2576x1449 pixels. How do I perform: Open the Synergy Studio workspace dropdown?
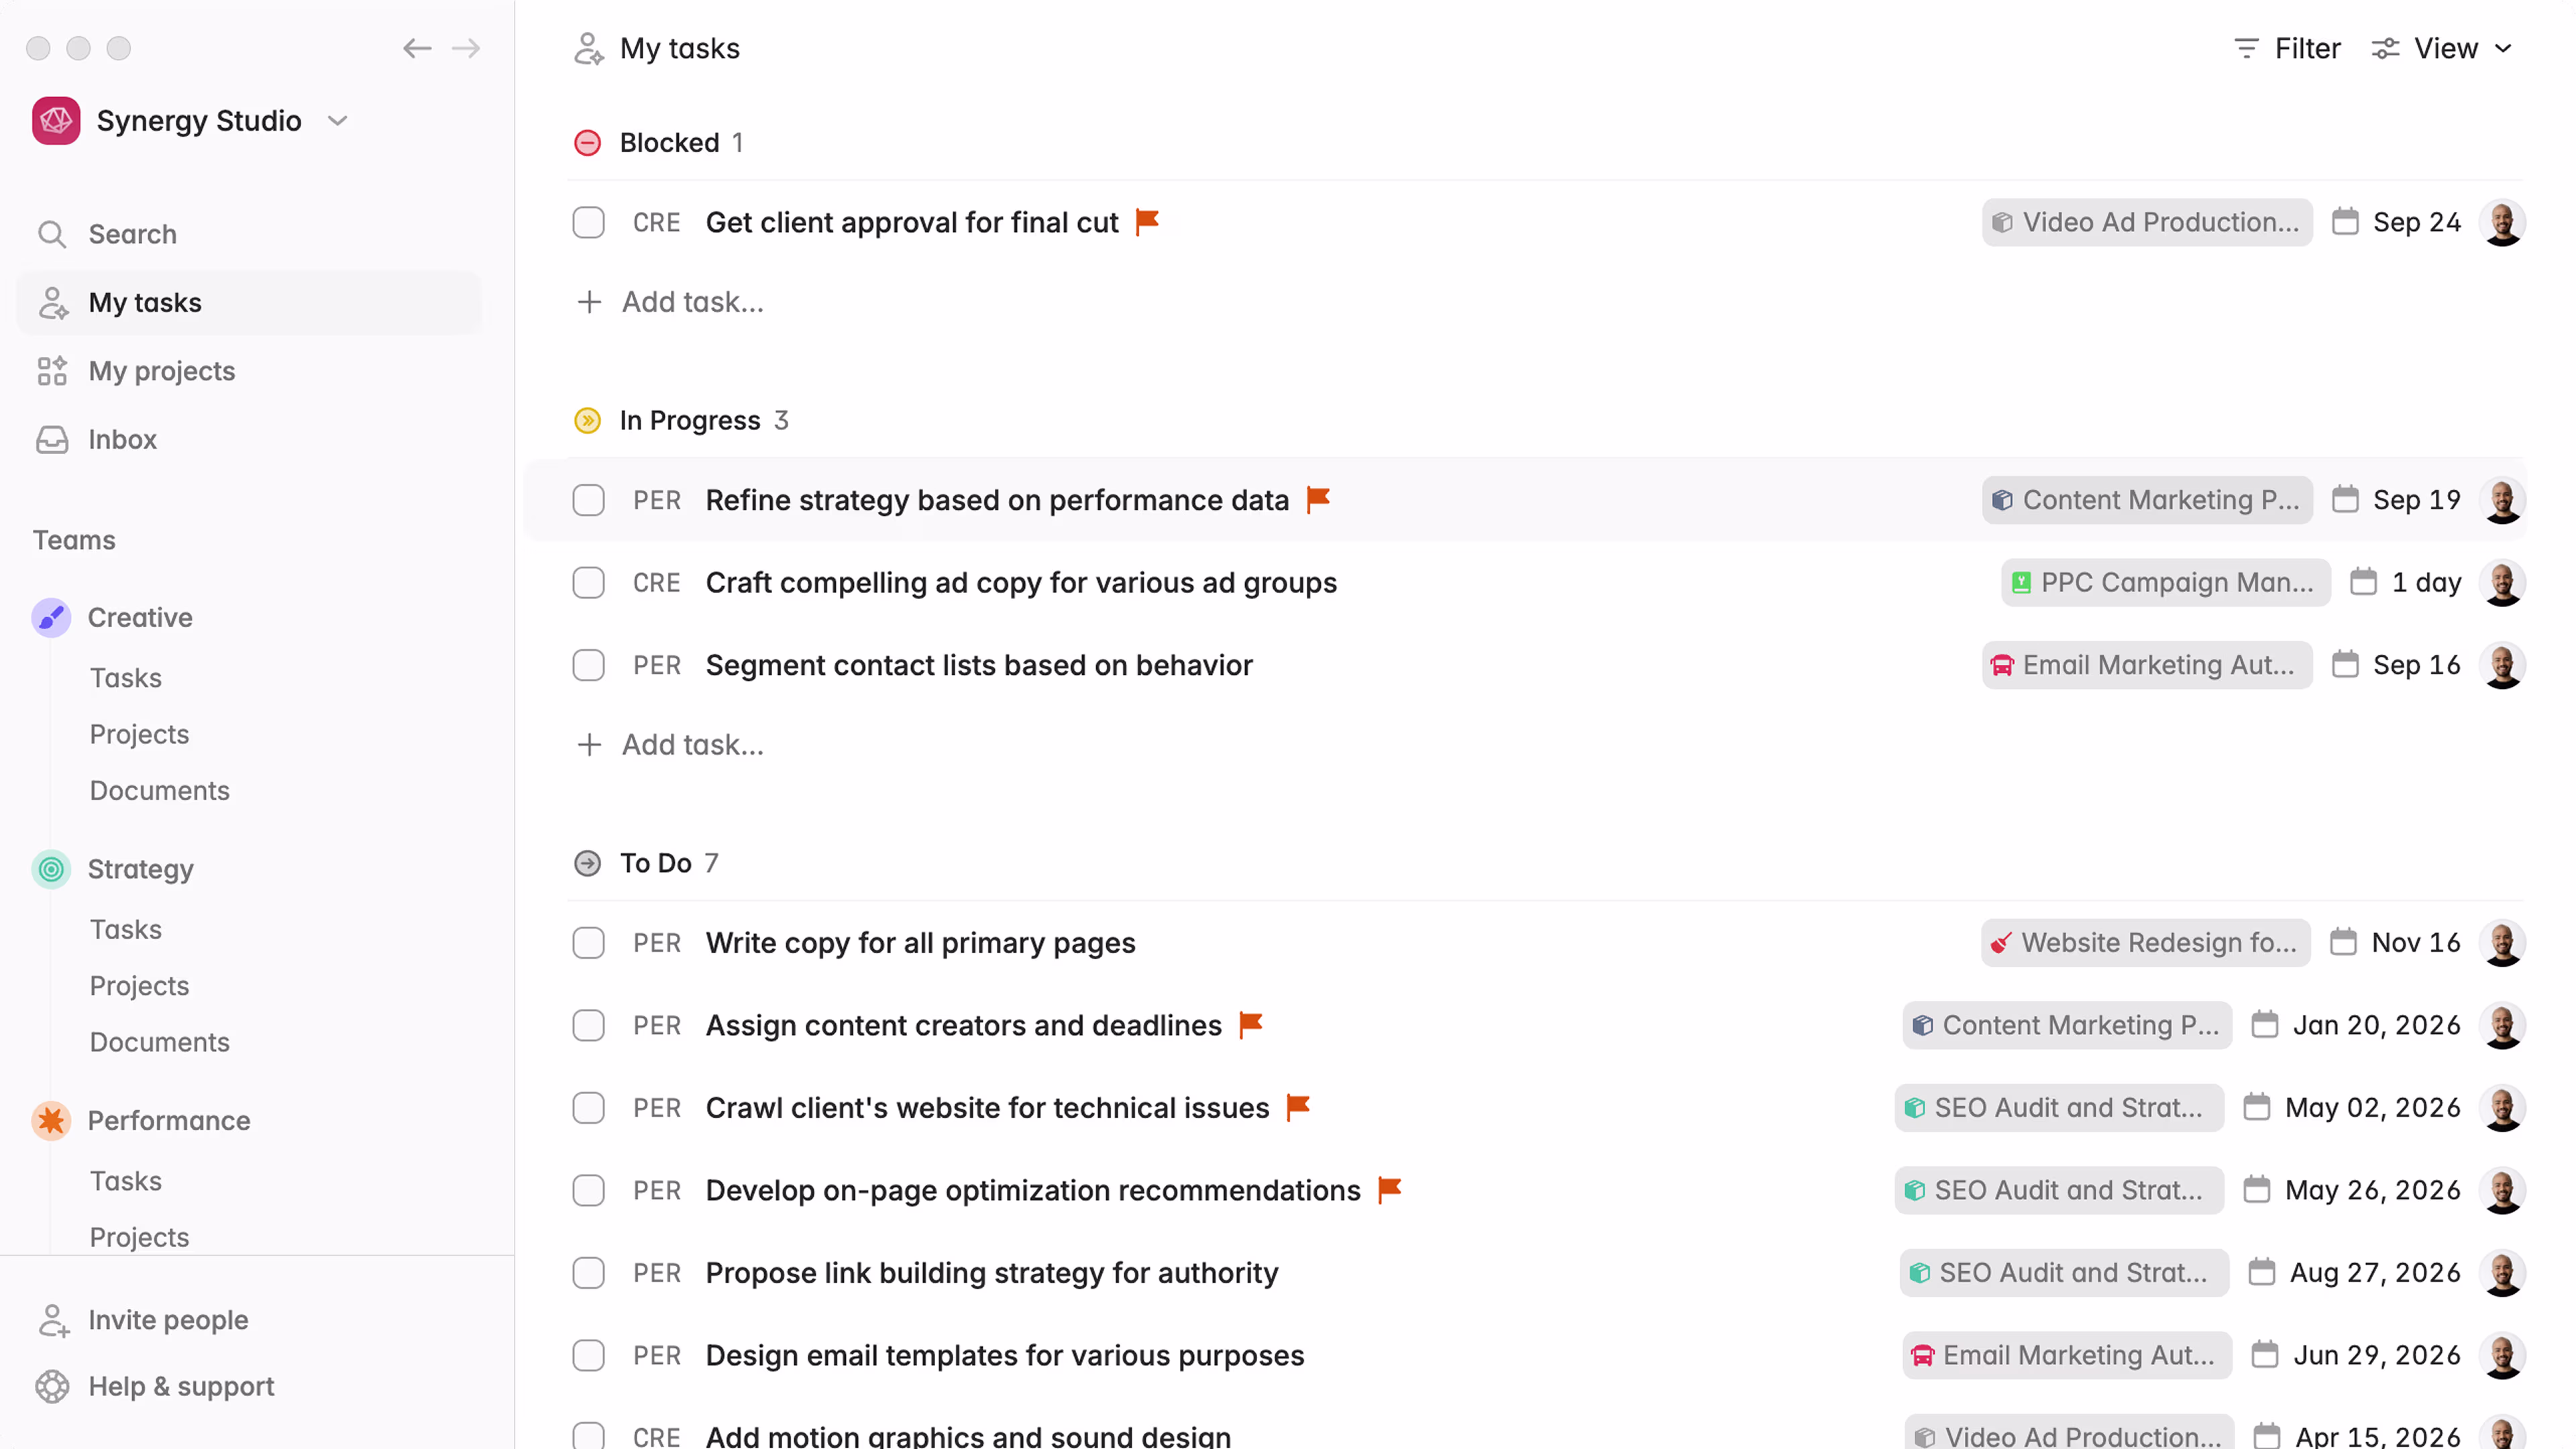pos(337,120)
